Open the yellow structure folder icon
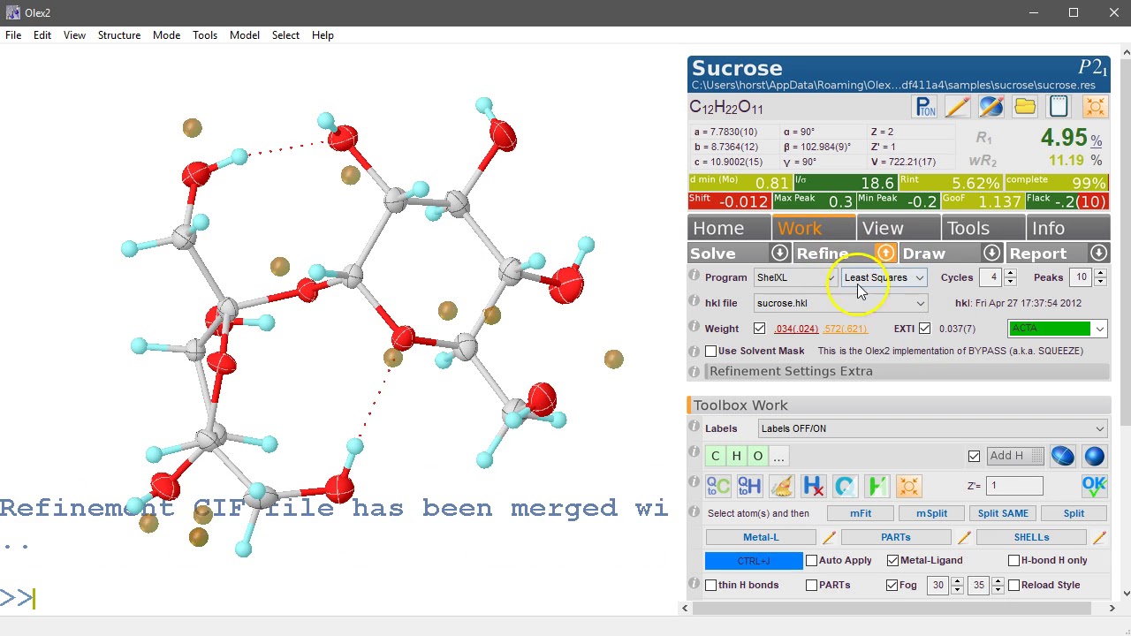This screenshot has height=636, width=1131. click(1025, 107)
